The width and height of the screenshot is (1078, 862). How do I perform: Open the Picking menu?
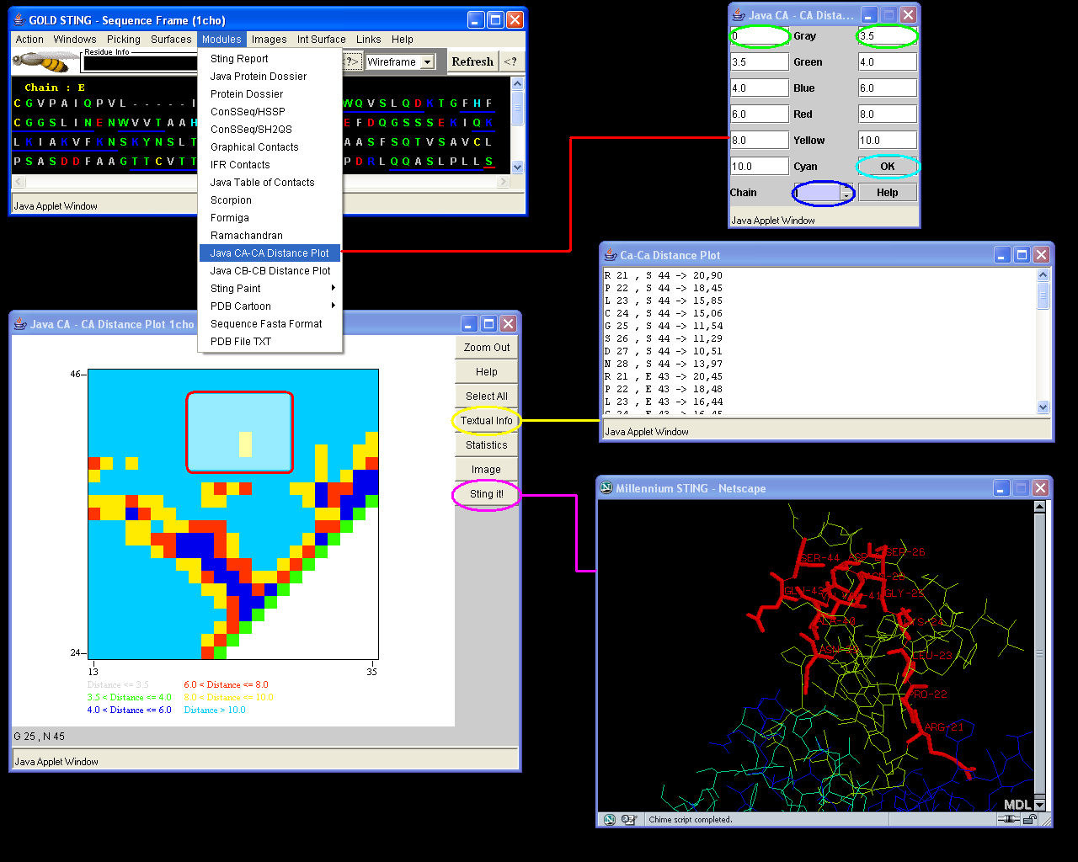click(x=124, y=39)
